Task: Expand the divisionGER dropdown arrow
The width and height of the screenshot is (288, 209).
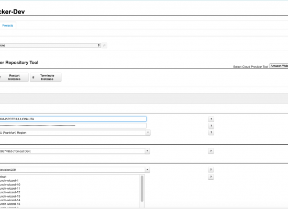Action: [x=147, y=170]
